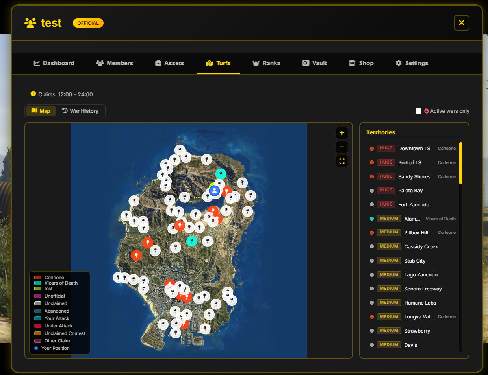
Task: Switch to the Members tab
Action: 115,63
